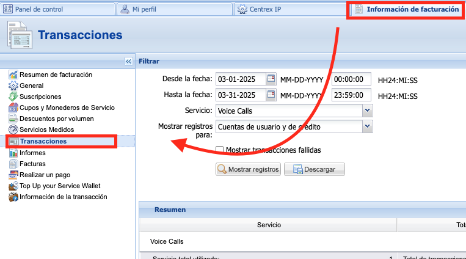466x259 pixels.
Task: Open the Servicios Medidos entry
Action: coord(46,129)
